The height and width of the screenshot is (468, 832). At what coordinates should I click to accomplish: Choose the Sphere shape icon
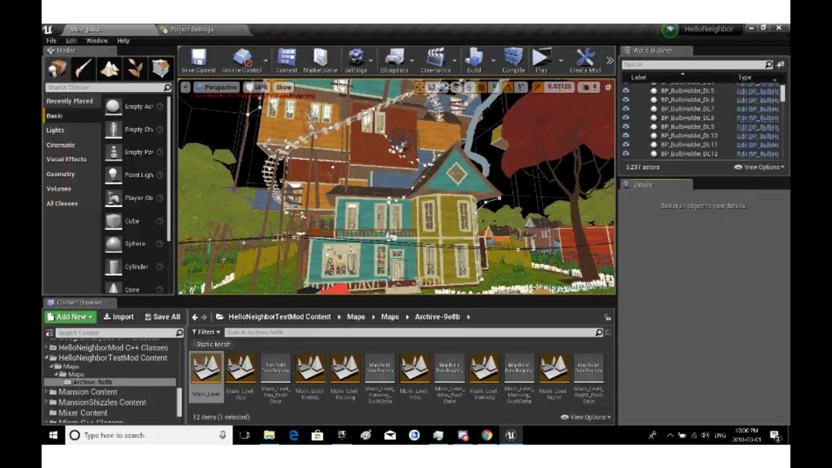click(x=114, y=244)
